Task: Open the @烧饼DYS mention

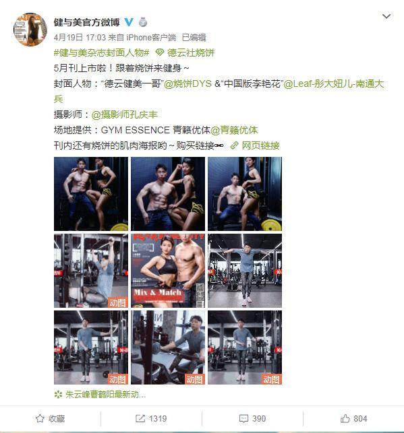Action: (x=187, y=84)
